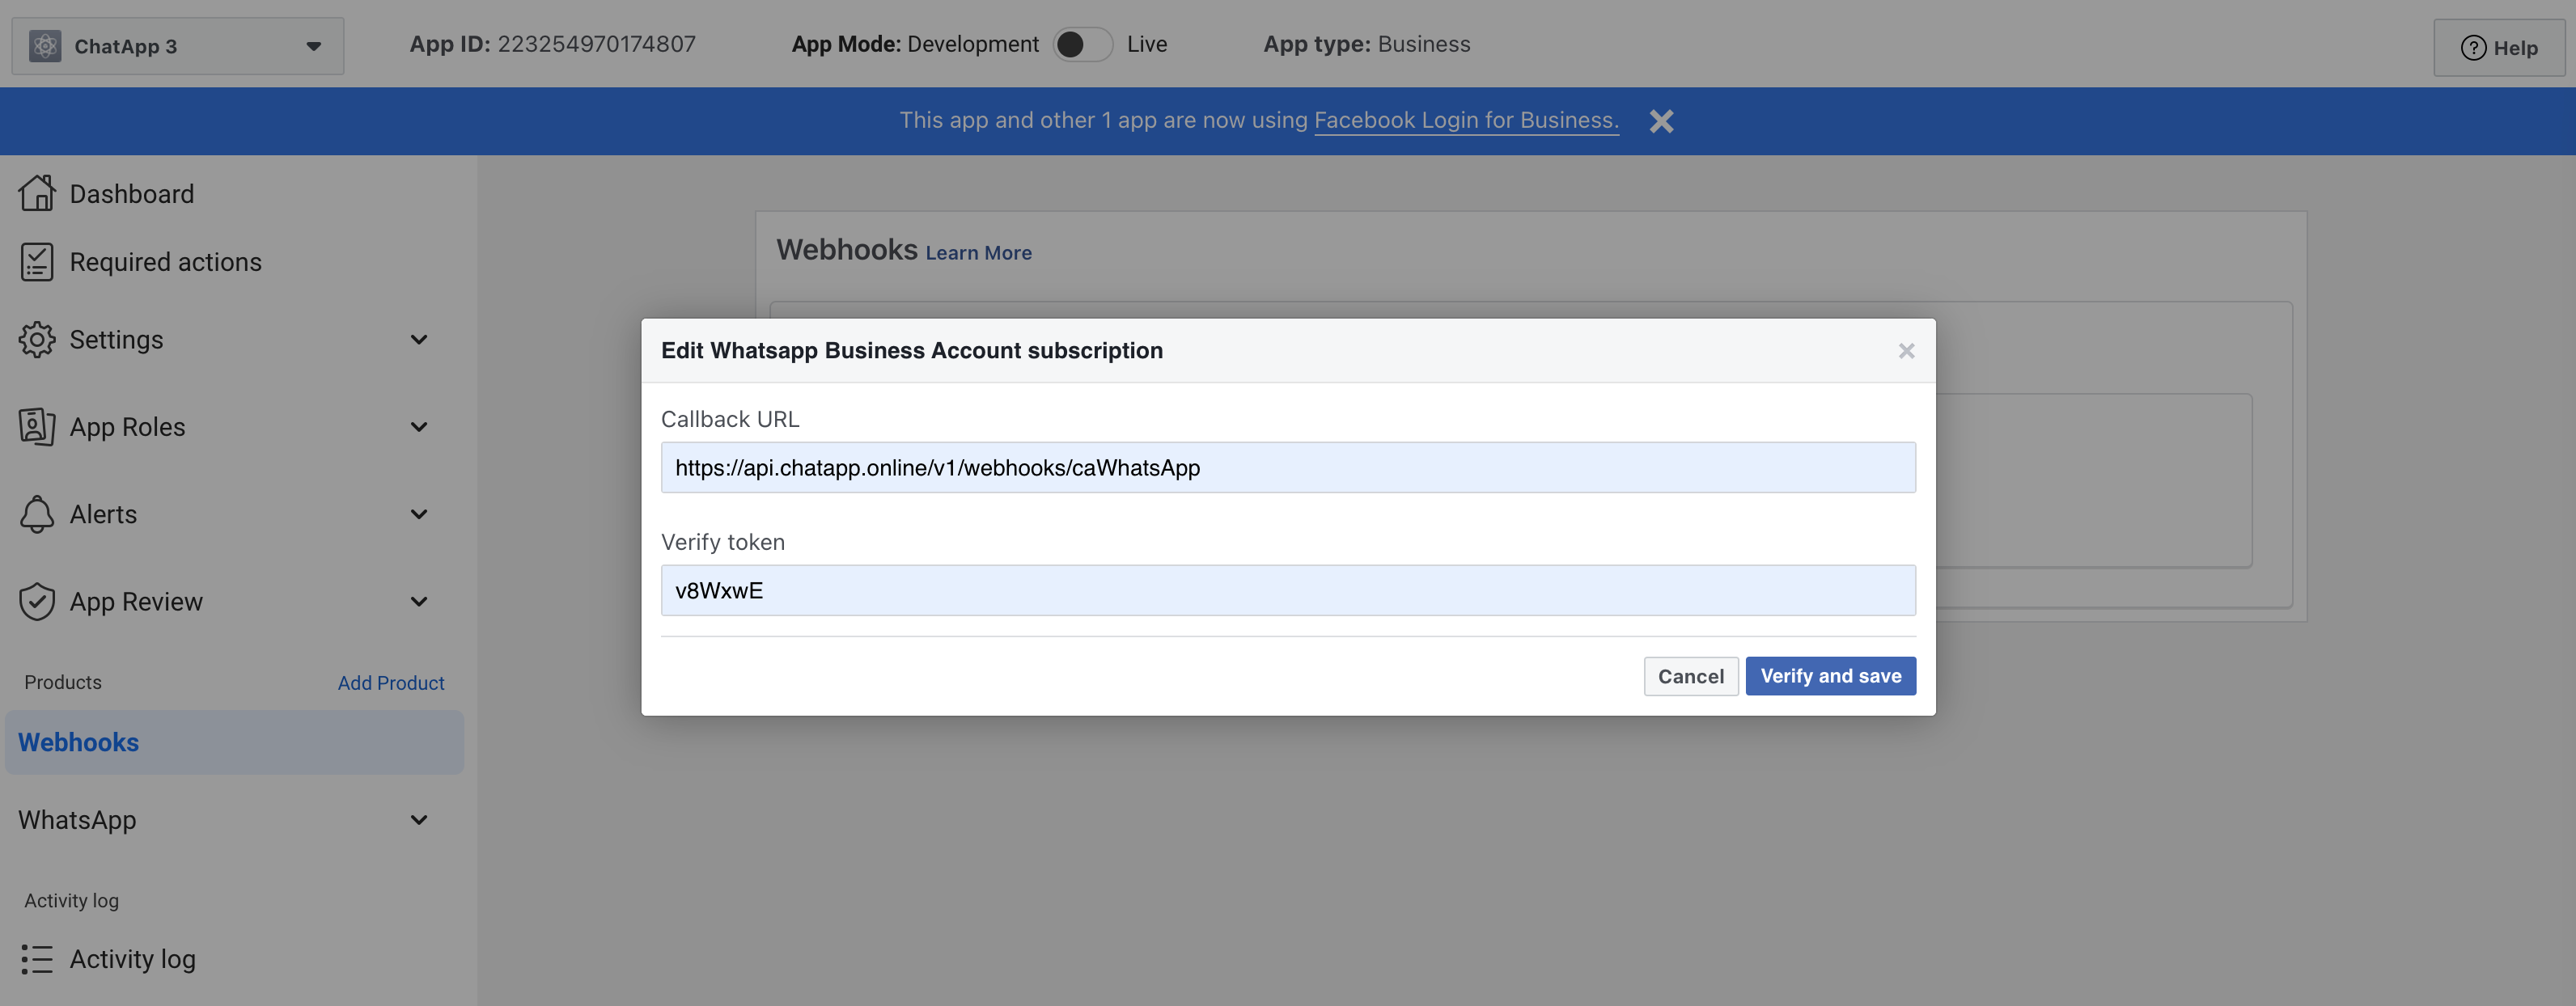Click the Callback URL input field
The height and width of the screenshot is (1006, 2576).
pos(1287,467)
